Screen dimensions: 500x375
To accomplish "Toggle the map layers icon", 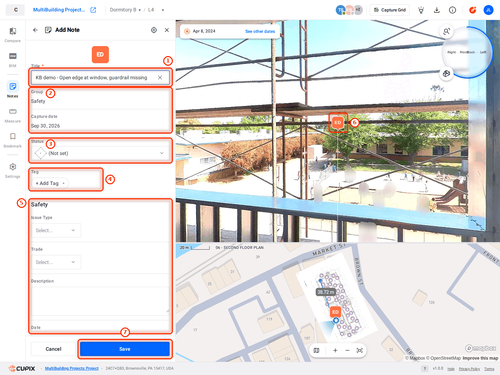I will point(316,350).
